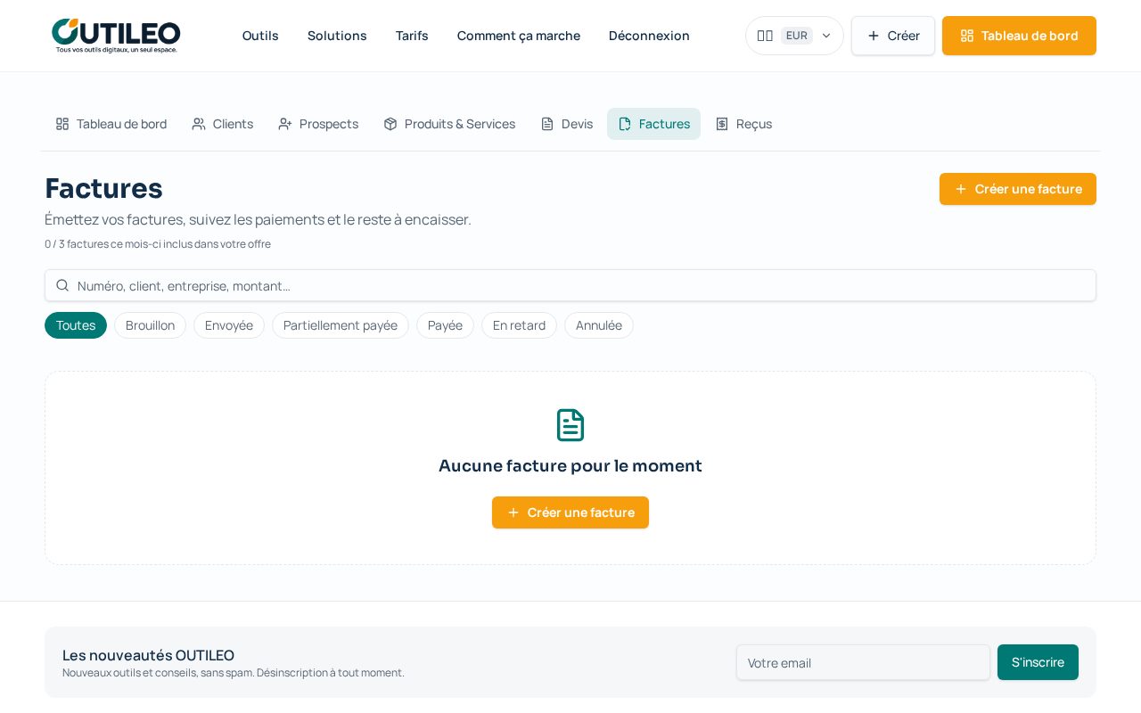Open Clients via its people icon
Screen dimensions: 1141x713
199,124
